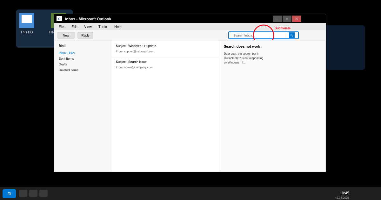The image size is (381, 200).
Task: Click the search magnifier icon button
Action: (x=292, y=35)
